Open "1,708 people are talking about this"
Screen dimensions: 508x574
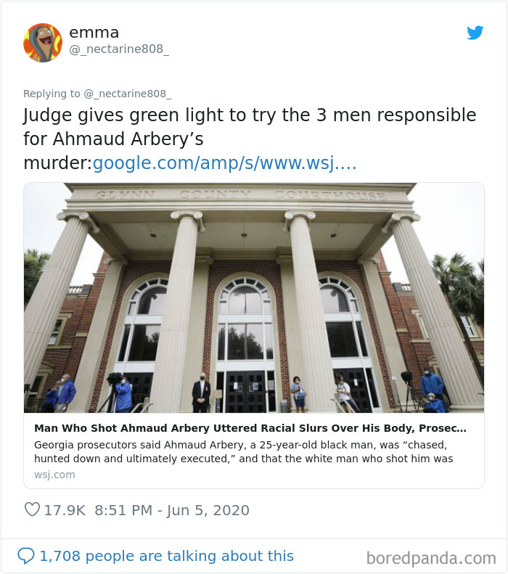pos(166,556)
